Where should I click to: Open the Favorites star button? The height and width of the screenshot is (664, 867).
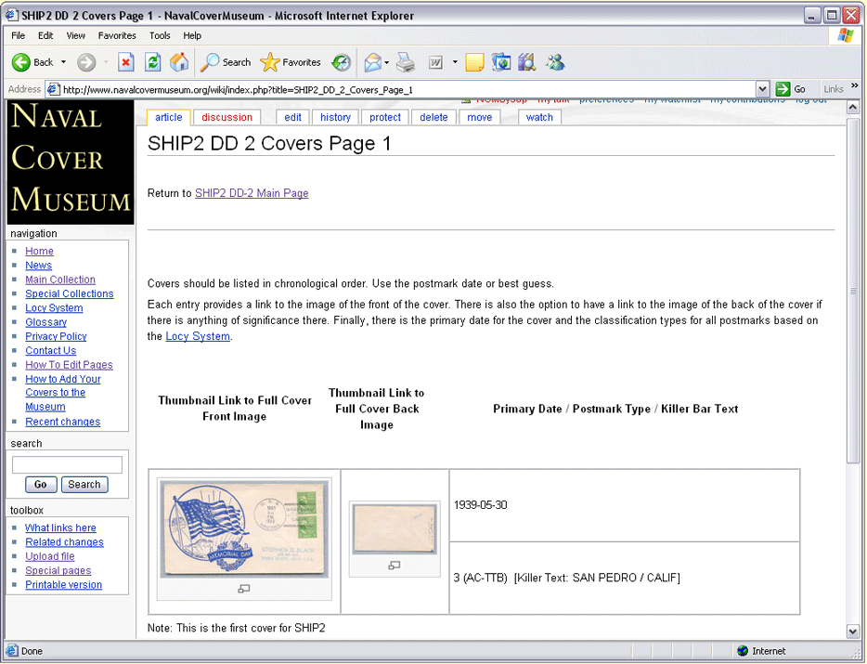[x=291, y=62]
